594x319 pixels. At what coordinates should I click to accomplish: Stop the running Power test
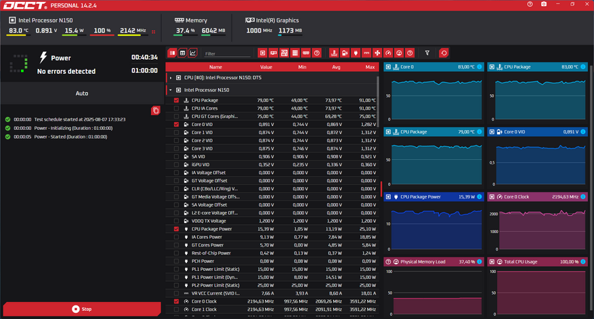(82, 309)
